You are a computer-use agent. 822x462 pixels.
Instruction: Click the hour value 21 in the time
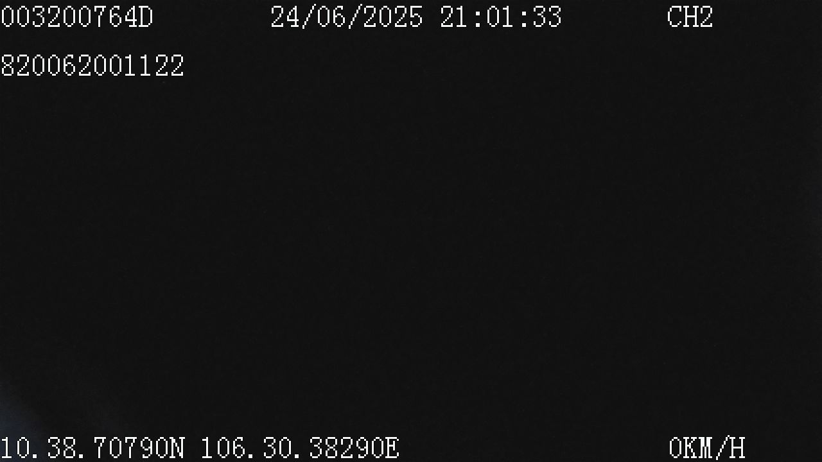[x=455, y=17]
